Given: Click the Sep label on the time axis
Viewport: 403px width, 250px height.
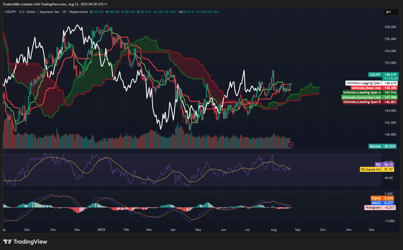Looking at the screenshot, I should (297, 230).
